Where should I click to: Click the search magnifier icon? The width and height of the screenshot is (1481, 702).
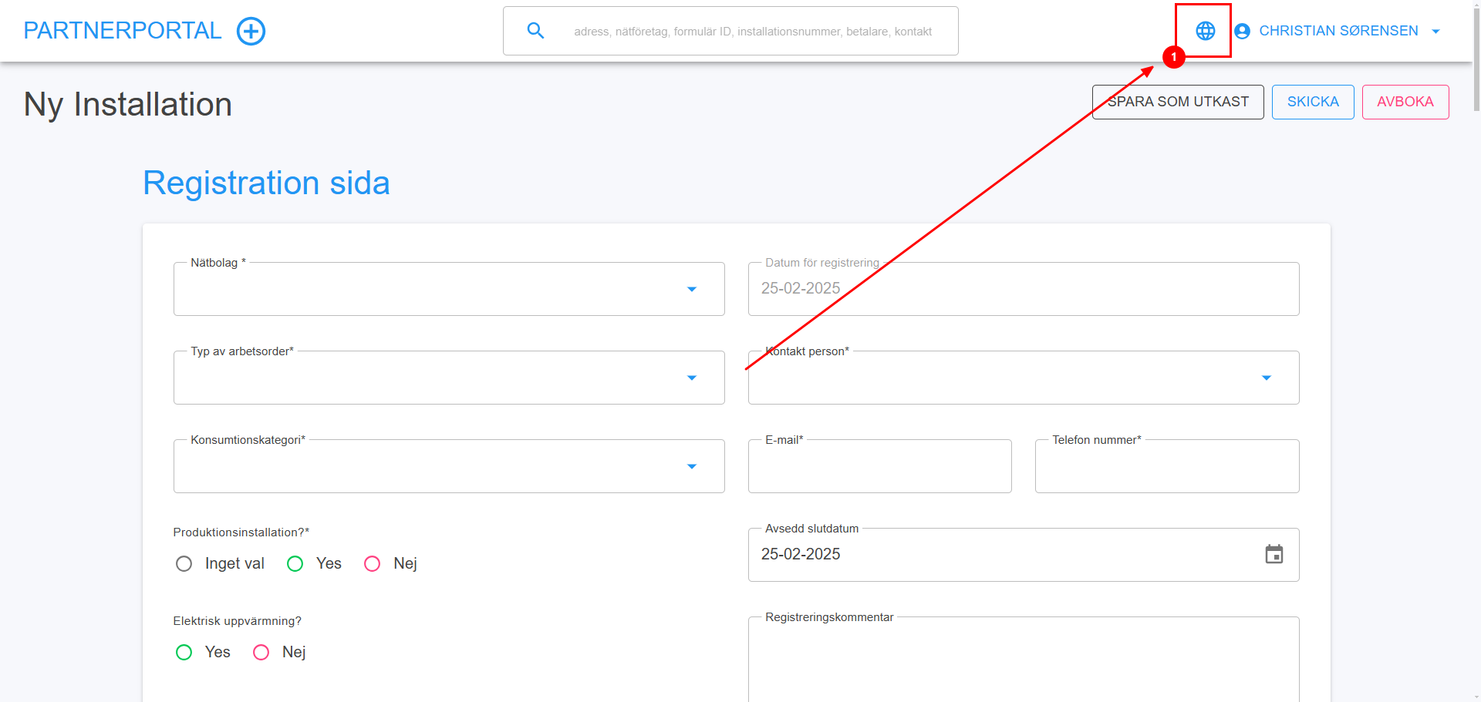535,31
